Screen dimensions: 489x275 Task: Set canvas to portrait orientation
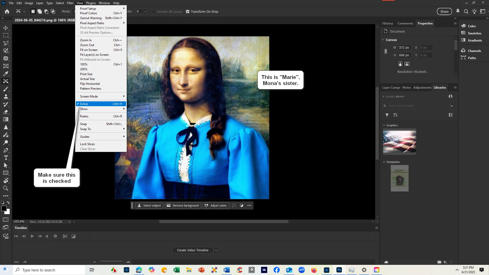(400, 64)
